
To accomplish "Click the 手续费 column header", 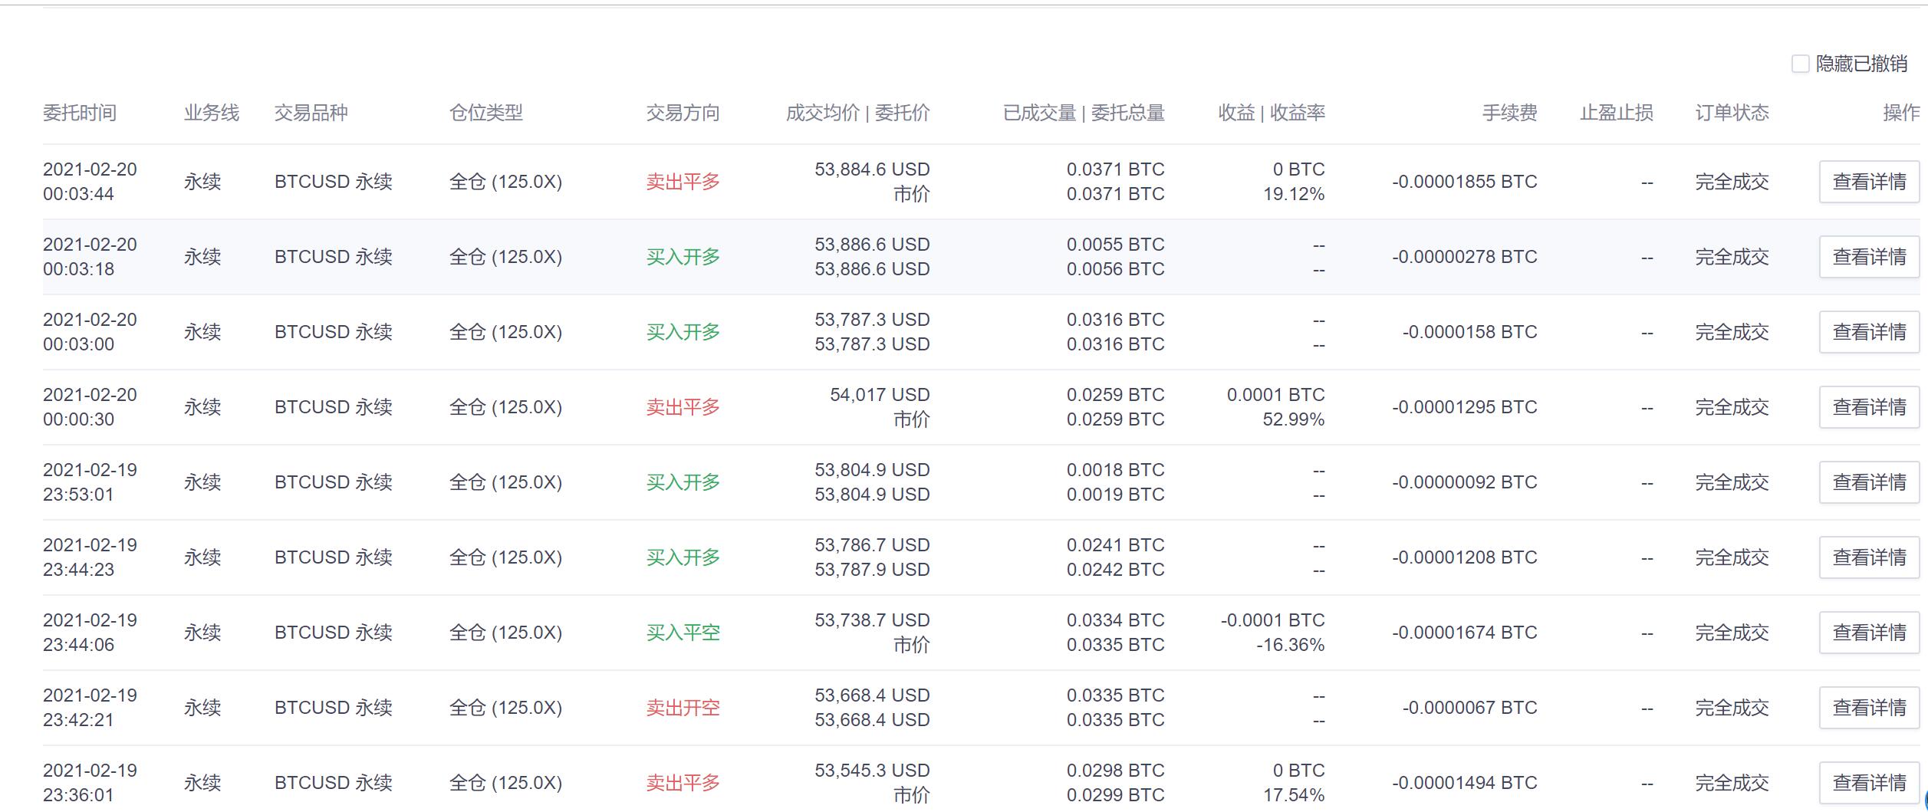I will coord(1509,113).
